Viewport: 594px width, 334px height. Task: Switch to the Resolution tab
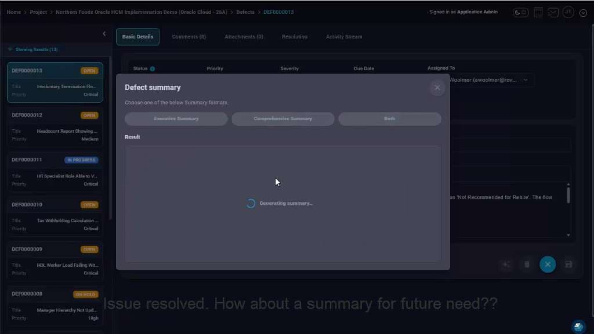pyautogui.click(x=295, y=37)
